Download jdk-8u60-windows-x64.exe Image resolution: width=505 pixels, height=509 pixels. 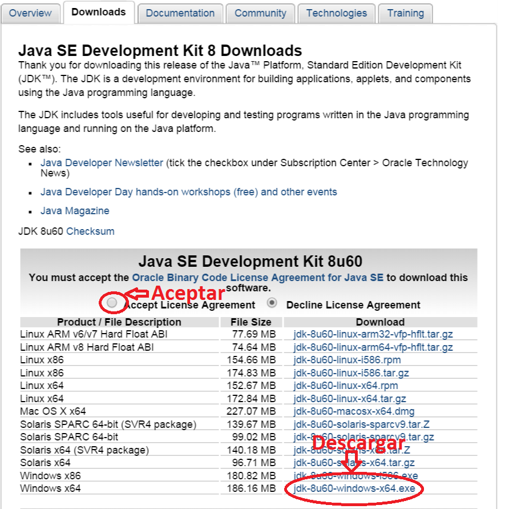tap(354, 488)
